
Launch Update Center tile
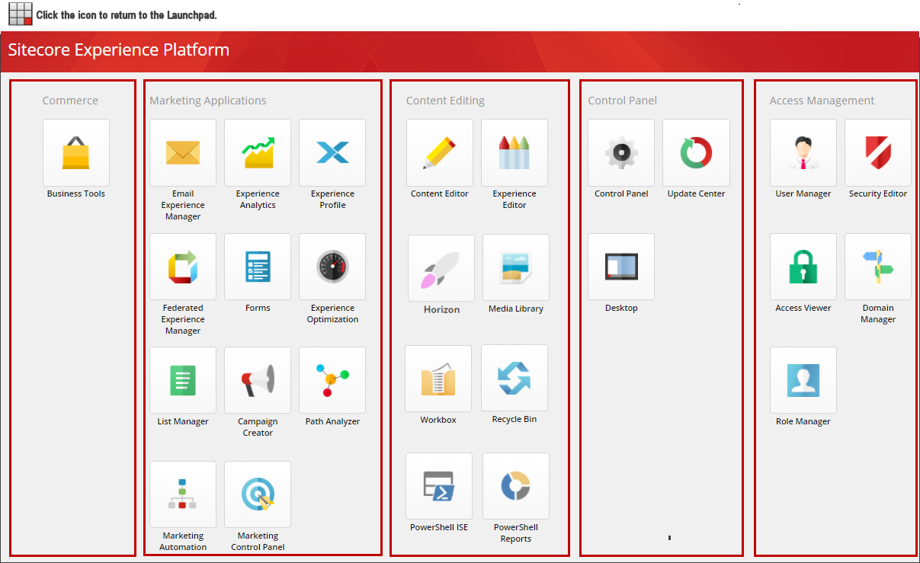coord(696,152)
